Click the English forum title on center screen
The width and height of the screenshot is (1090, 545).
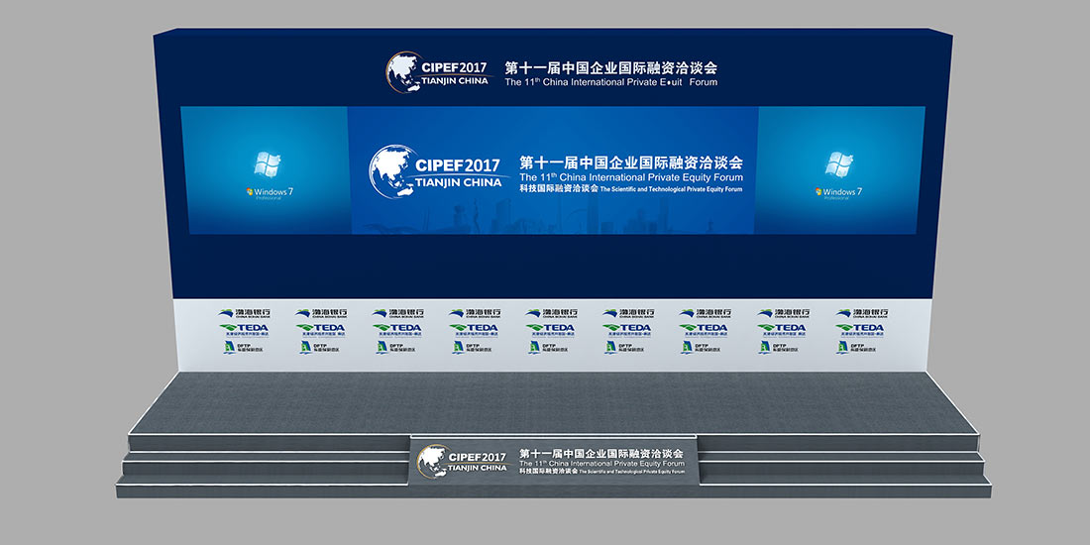[631, 177]
